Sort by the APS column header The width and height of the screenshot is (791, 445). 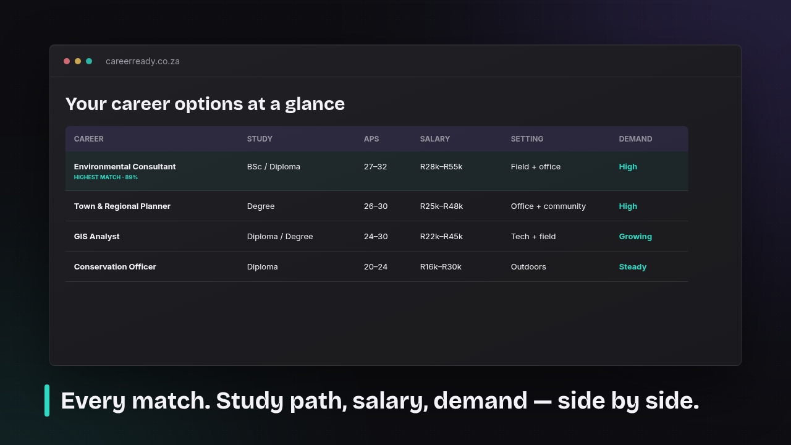[x=371, y=139]
